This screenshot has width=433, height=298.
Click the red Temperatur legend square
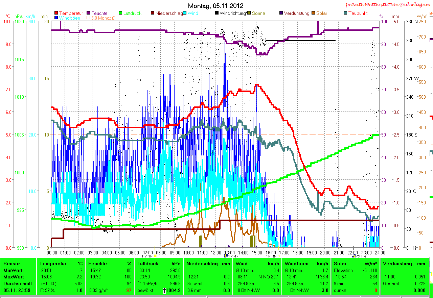56,14
